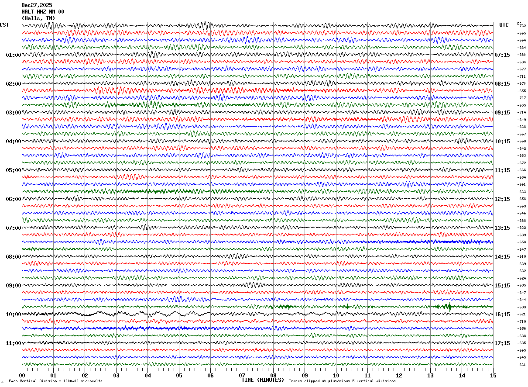Select the DC offset value -719
528x387 pixels.
(521, 321)
